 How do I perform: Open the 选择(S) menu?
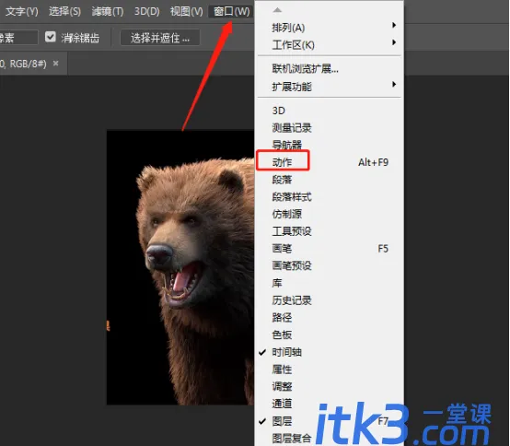pyautogui.click(x=64, y=12)
